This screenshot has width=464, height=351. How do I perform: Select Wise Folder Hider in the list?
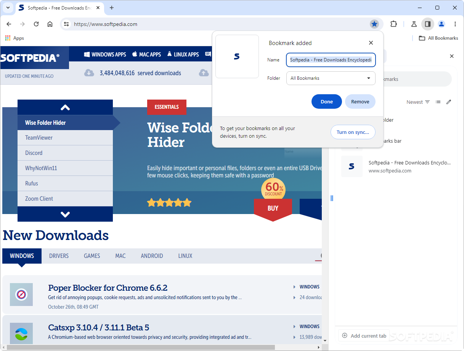pyautogui.click(x=65, y=122)
